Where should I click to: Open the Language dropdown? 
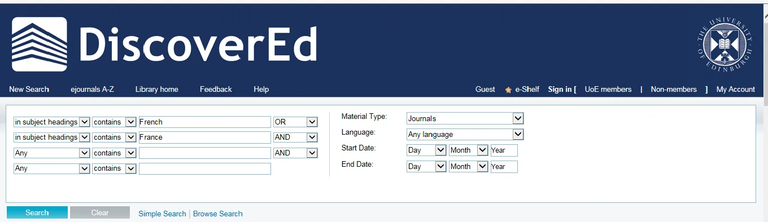(465, 134)
